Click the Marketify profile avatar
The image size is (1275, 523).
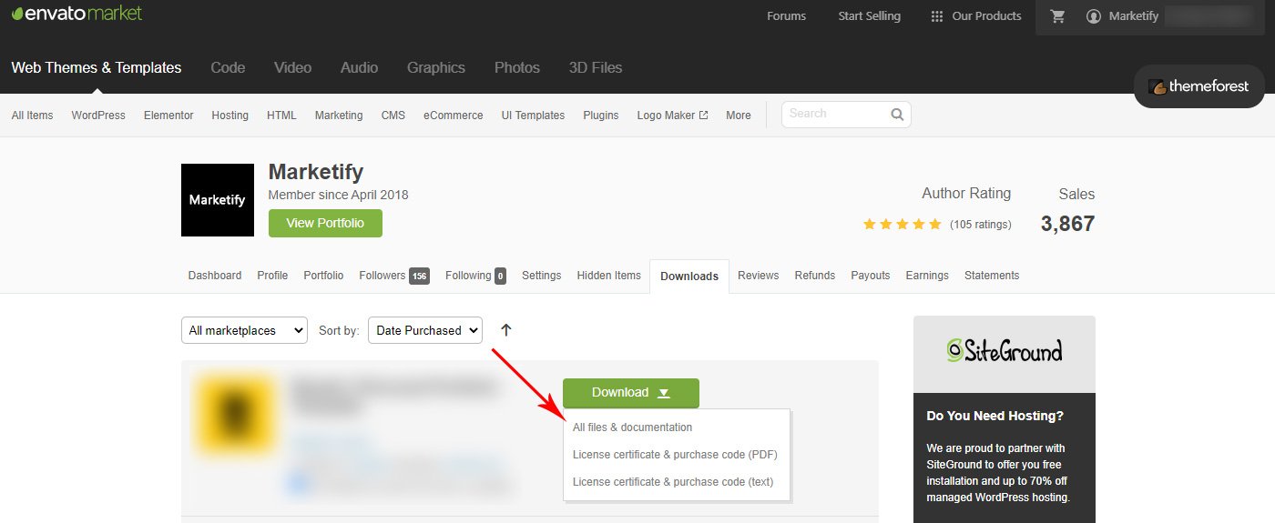[218, 200]
